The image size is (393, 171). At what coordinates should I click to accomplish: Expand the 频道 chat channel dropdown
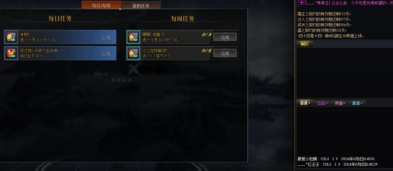point(339,103)
